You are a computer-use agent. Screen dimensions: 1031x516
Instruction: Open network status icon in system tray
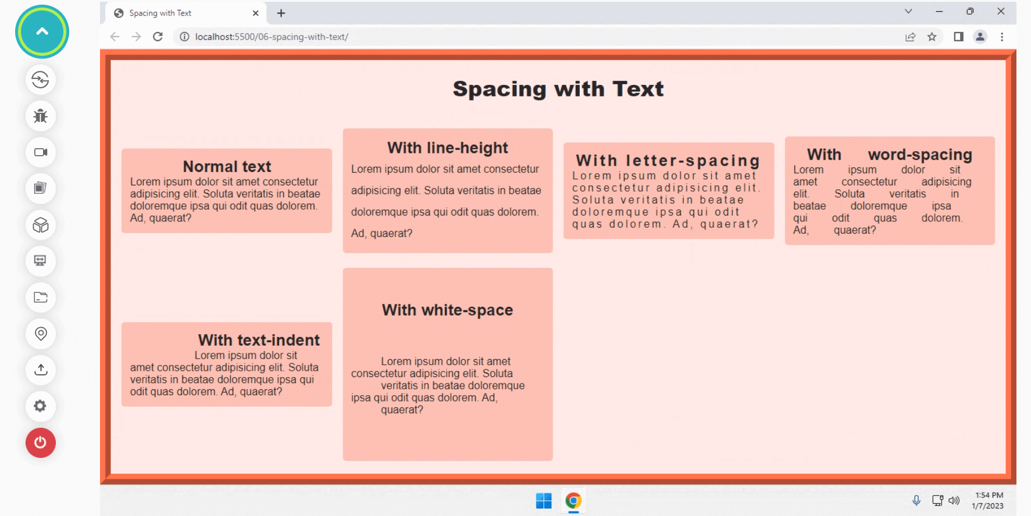pyautogui.click(x=937, y=500)
